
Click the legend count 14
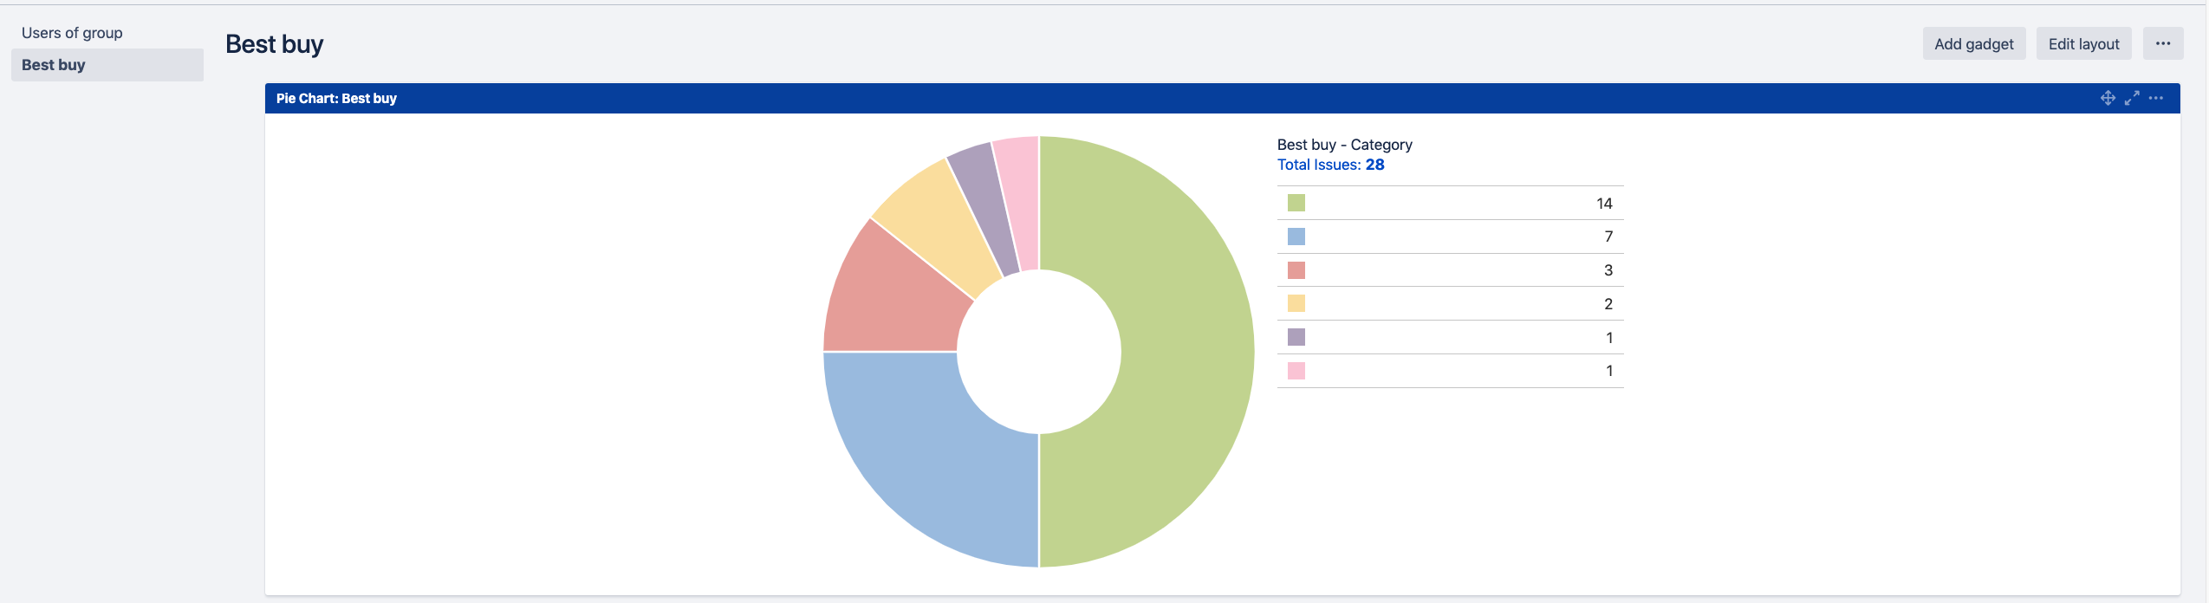pos(1603,204)
